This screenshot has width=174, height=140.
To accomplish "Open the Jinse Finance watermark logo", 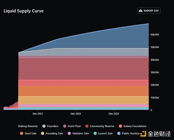I will tap(157, 134).
